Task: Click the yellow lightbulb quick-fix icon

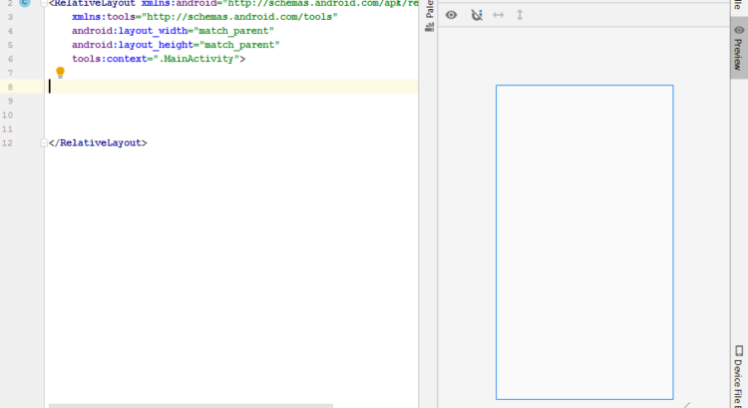Action: point(60,73)
